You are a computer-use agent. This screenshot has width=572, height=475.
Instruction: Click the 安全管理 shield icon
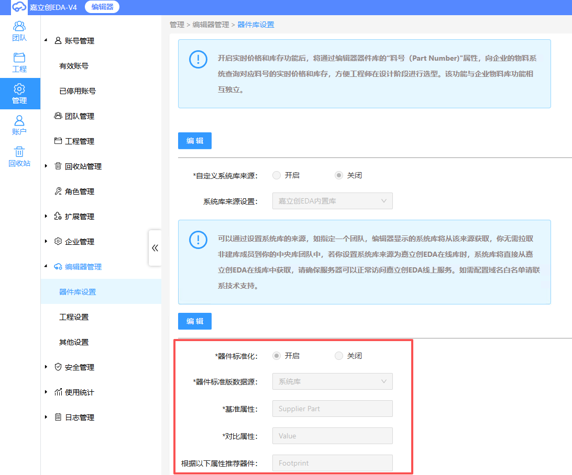tap(58, 367)
